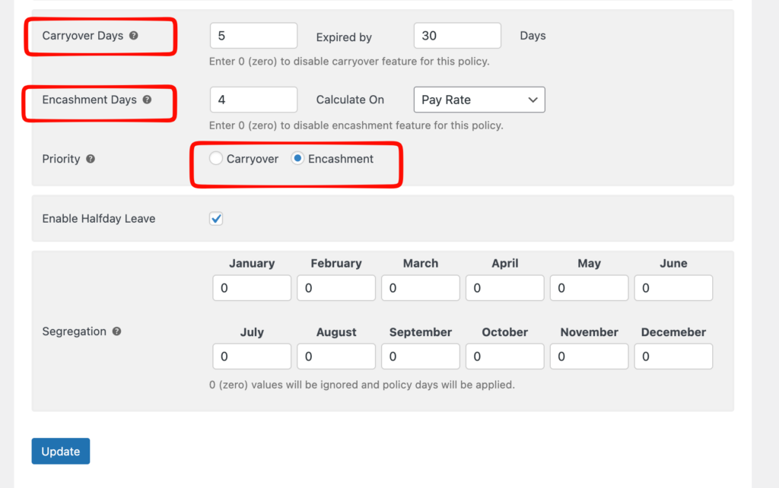The height and width of the screenshot is (488, 779).
Task: Click the Priority help icon
Action: click(x=91, y=160)
